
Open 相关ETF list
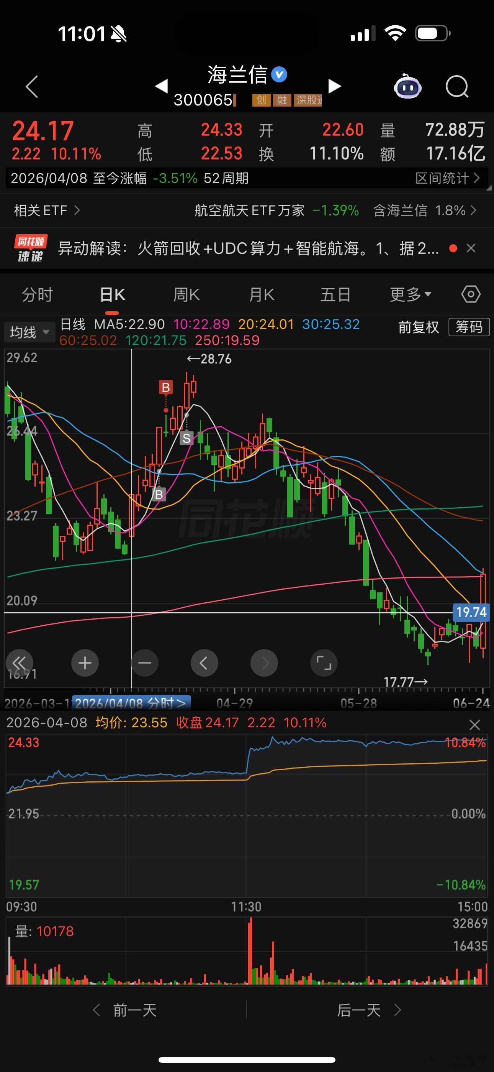click(47, 210)
